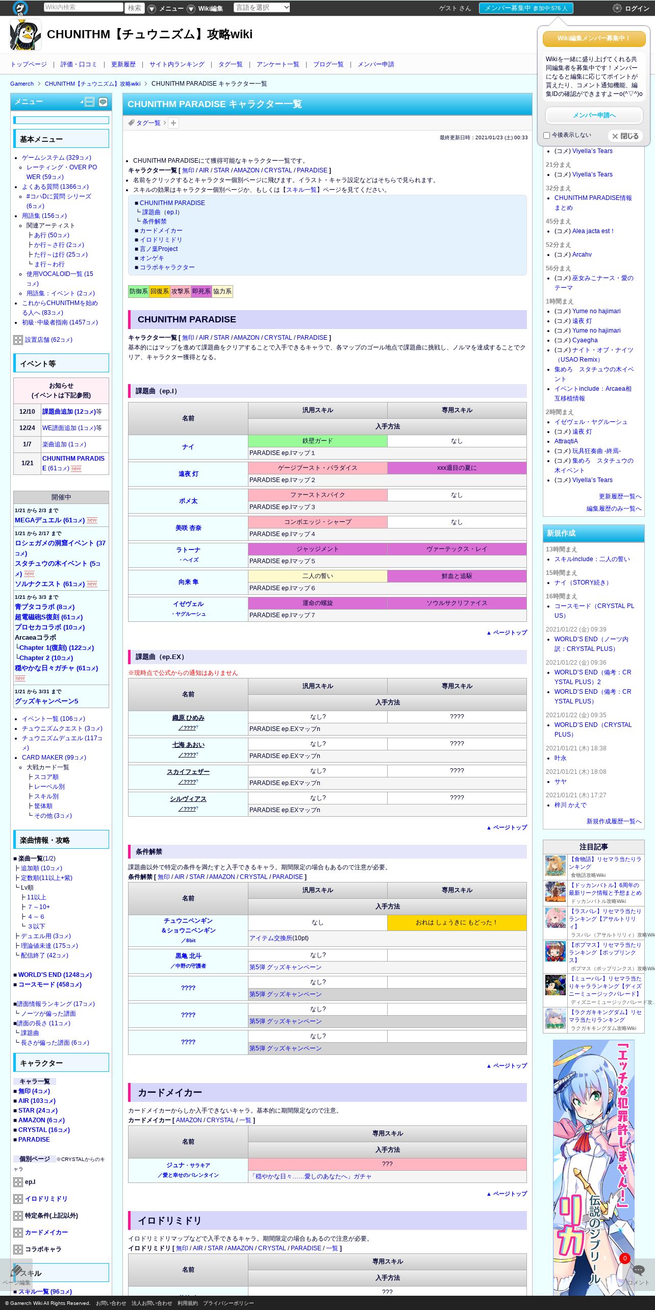This screenshot has width=655, height=1310.
Task: Open the CRYSTAL (16コメ) character list link
Action: click(x=44, y=1130)
